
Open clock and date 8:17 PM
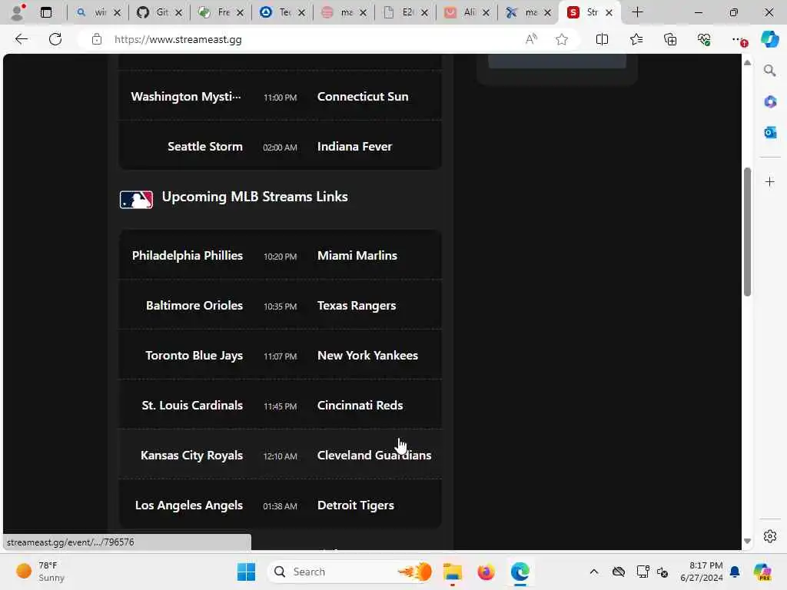click(x=702, y=572)
